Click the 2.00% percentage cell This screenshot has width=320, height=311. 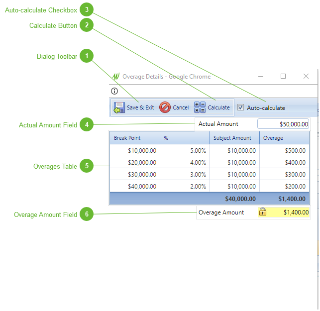tap(185, 186)
